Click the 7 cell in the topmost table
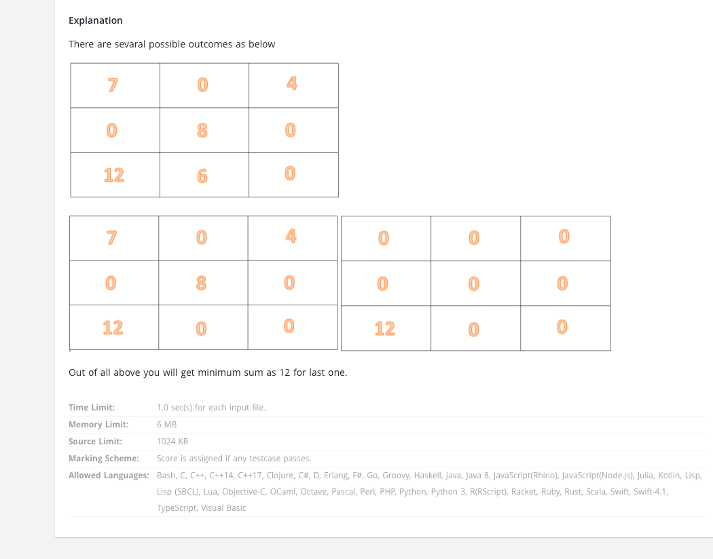 pyautogui.click(x=115, y=85)
